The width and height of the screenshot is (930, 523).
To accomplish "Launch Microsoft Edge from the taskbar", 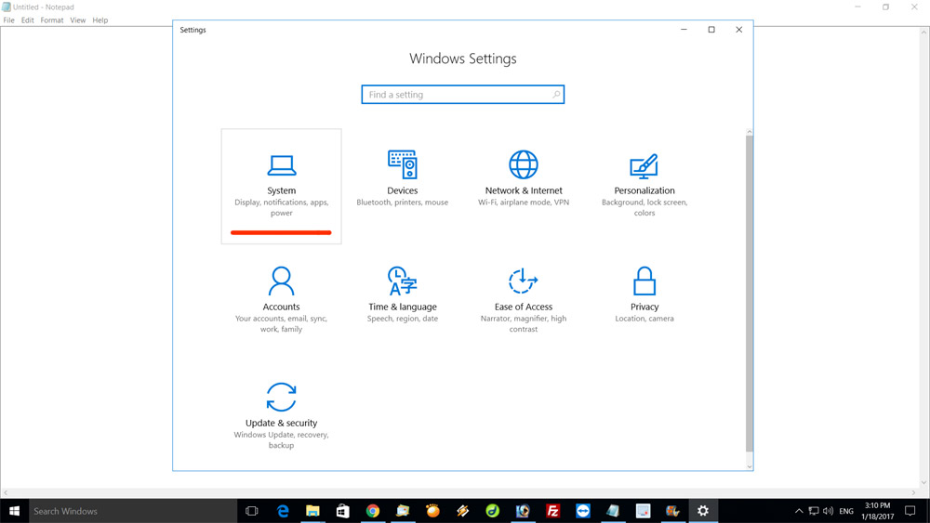I will 283,511.
